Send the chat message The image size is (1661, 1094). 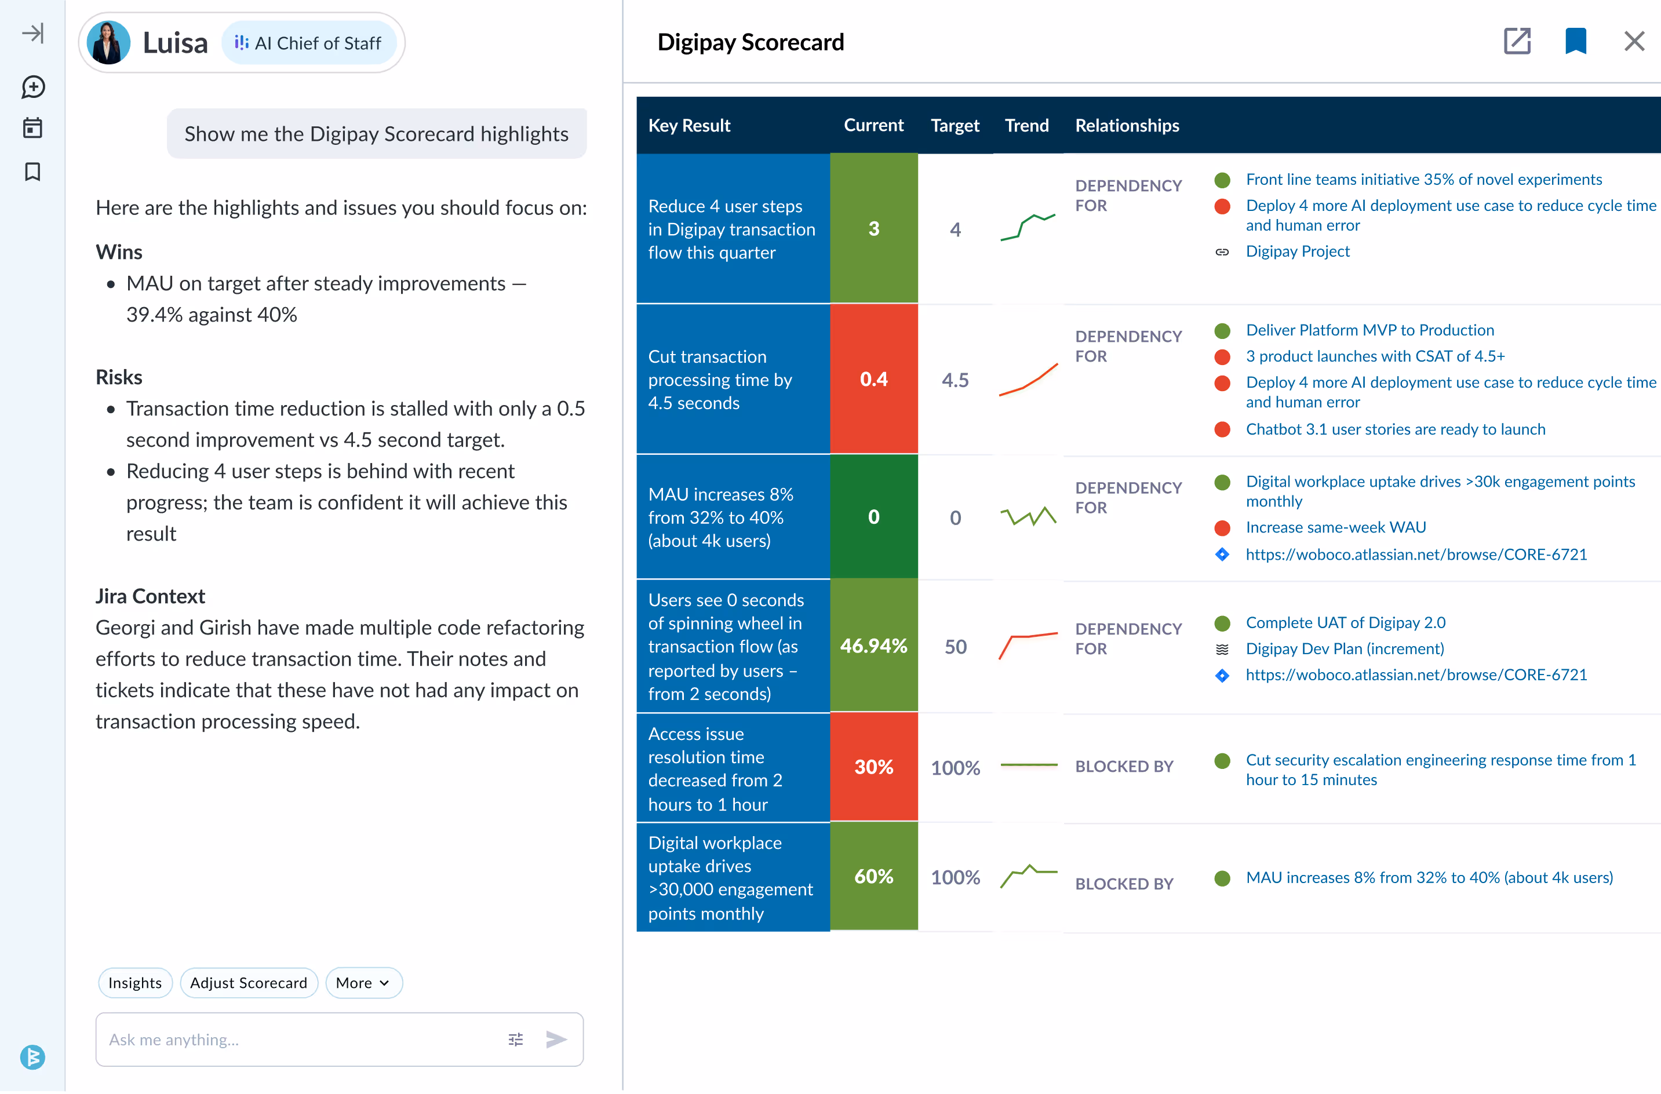point(556,1040)
